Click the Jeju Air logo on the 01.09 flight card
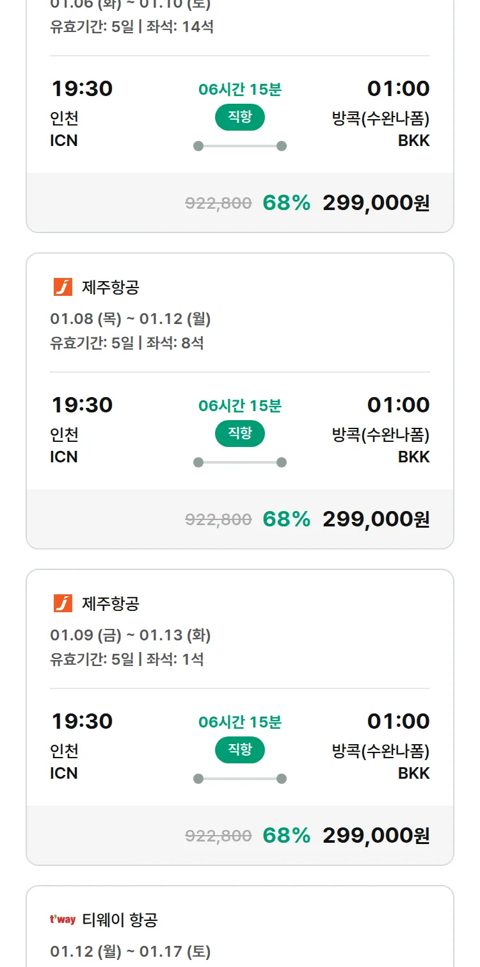The image size is (480, 967). click(63, 603)
